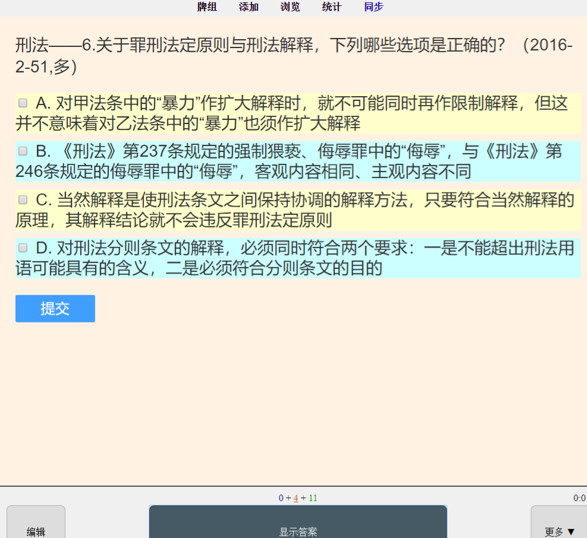Open the 统计 statistics tab

coord(332,7)
